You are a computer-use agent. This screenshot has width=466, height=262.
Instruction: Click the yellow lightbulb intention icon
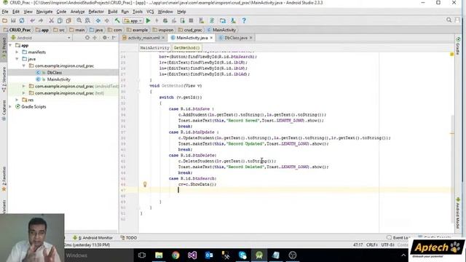(145, 184)
